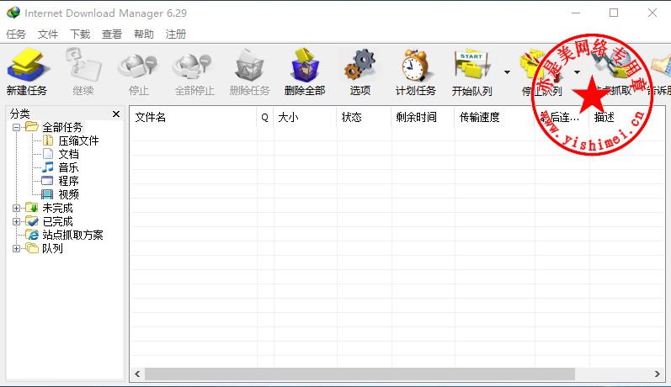This screenshot has width=671, height=387.
Task: Open the 查看 menu
Action: (112, 34)
